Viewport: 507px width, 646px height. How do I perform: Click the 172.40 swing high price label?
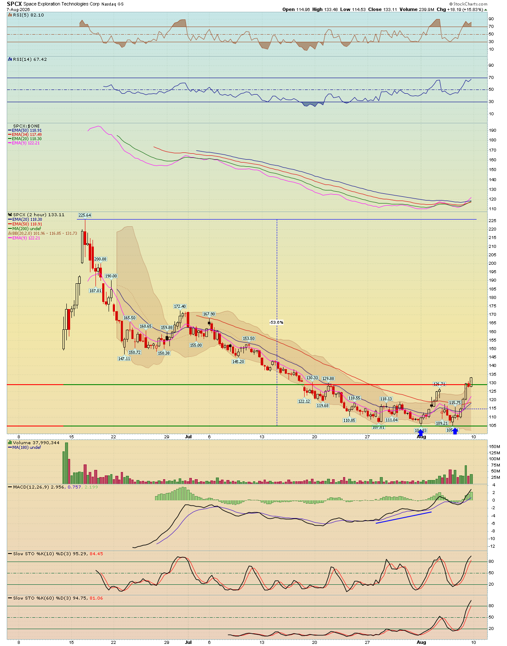pyautogui.click(x=180, y=307)
